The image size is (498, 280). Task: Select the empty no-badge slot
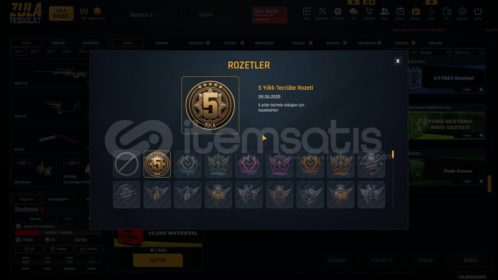coord(127,164)
